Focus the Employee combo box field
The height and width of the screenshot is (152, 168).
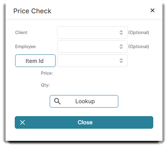click(x=92, y=46)
